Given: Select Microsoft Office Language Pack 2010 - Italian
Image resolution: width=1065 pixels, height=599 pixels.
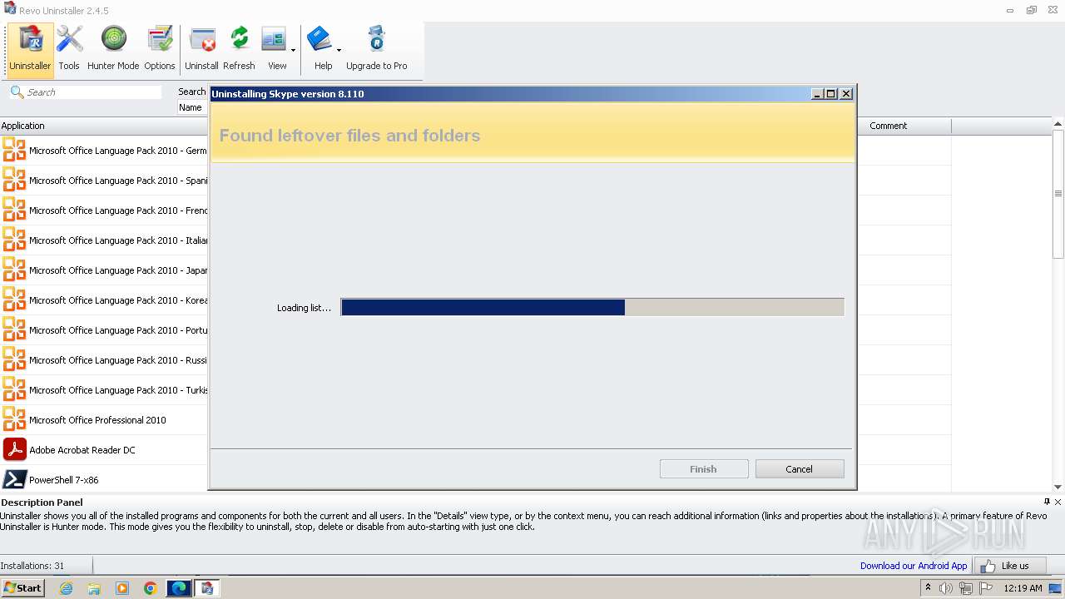Looking at the screenshot, I should click(x=104, y=240).
